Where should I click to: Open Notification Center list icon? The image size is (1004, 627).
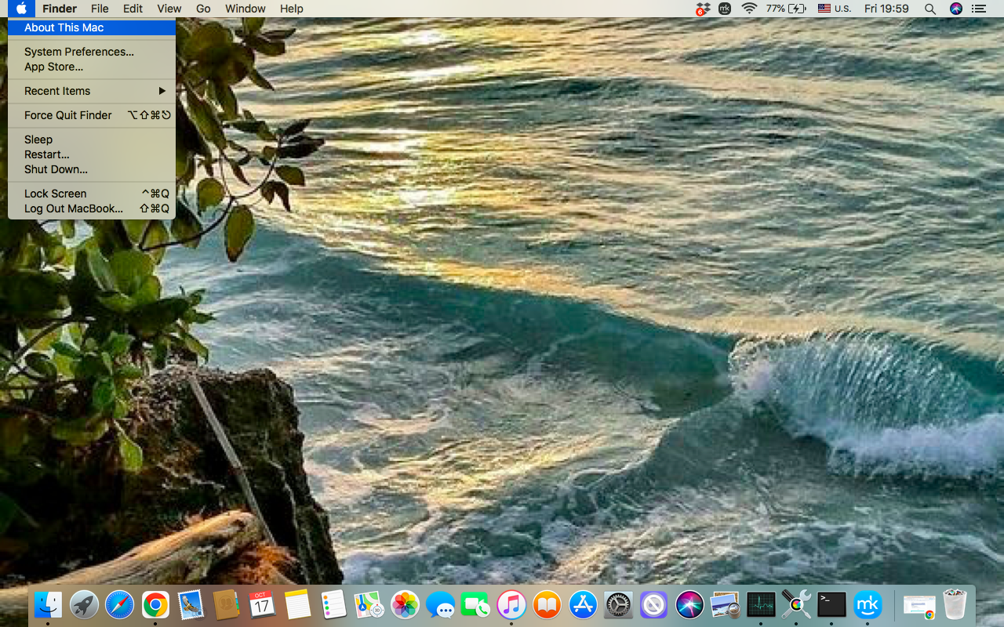point(978,9)
